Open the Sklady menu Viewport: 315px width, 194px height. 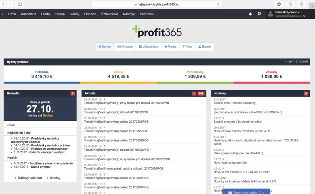pos(74,14)
